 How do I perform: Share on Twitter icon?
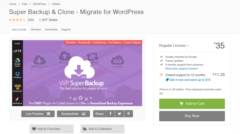coord(119,114)
